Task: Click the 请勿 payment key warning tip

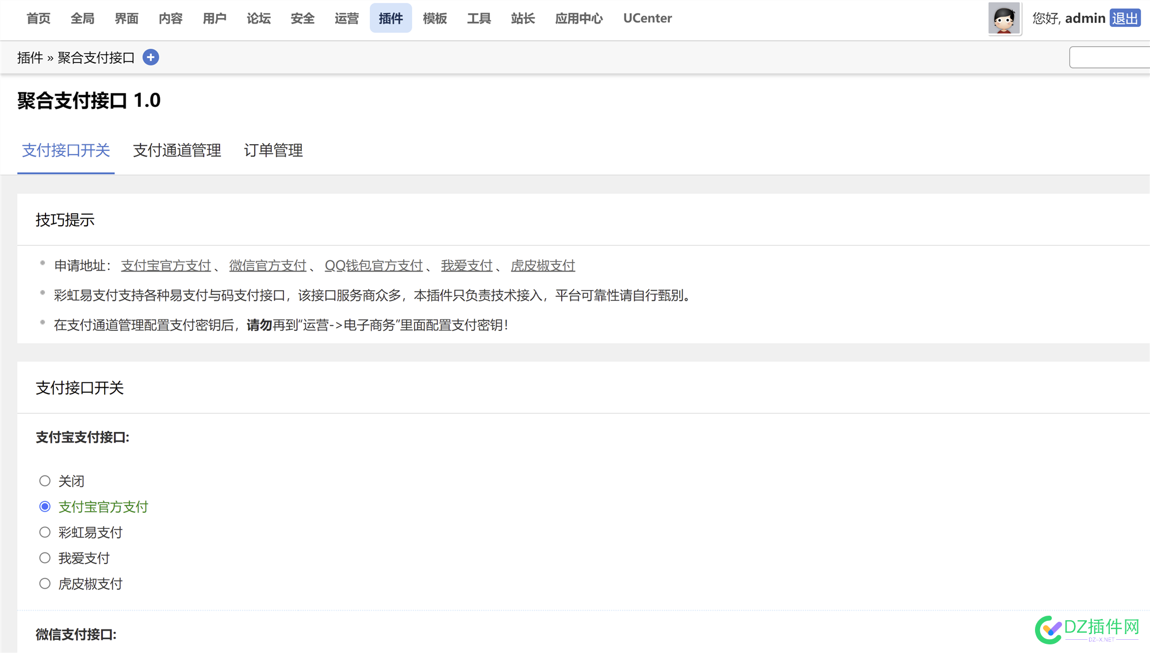Action: click(x=282, y=325)
